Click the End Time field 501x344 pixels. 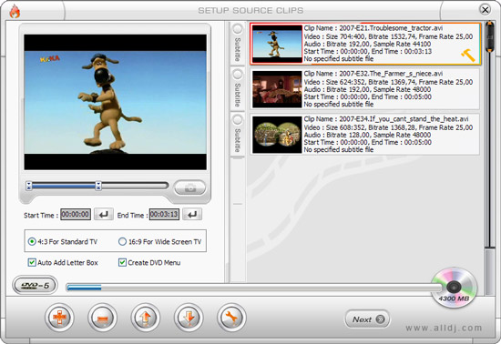coord(164,214)
